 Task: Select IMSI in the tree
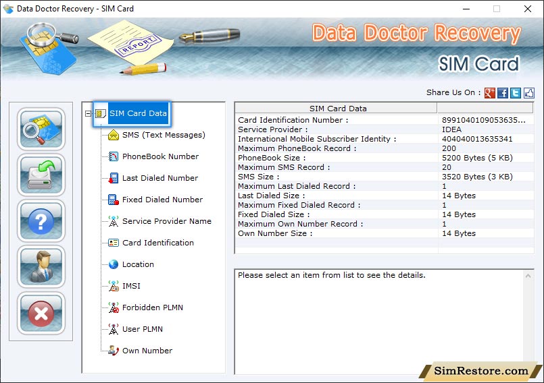pos(131,286)
